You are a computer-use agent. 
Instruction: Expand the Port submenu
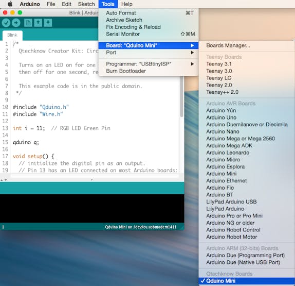coord(148,53)
